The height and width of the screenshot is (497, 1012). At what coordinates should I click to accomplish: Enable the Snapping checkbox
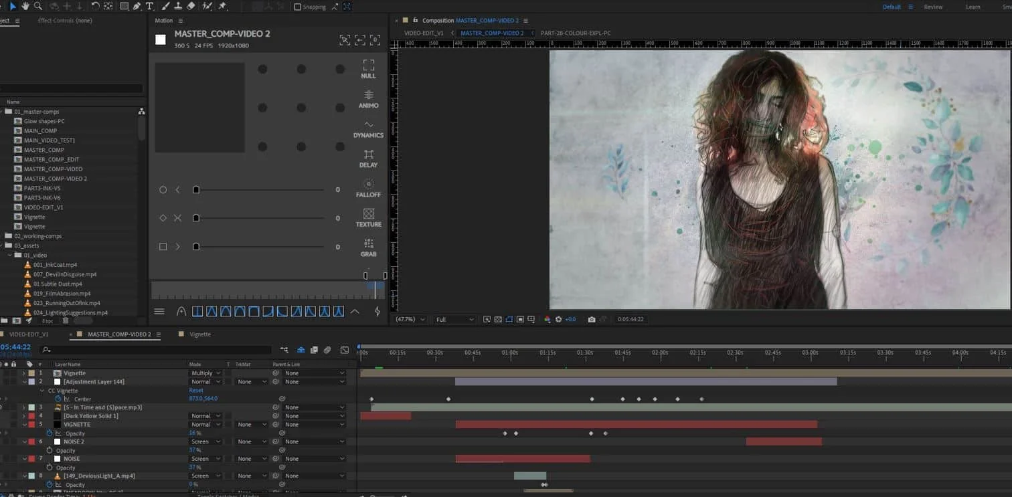point(297,7)
